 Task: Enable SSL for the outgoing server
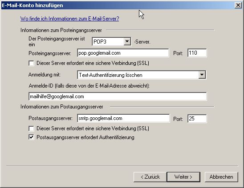tap(32, 128)
